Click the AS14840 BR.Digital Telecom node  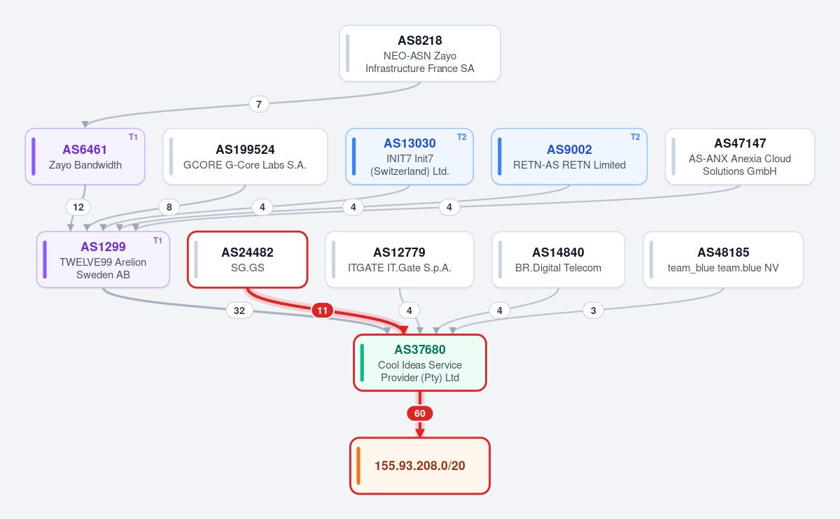[558, 259]
